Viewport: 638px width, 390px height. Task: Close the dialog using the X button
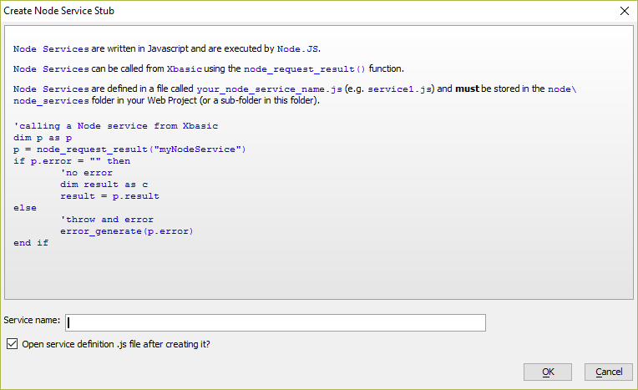[x=625, y=11]
